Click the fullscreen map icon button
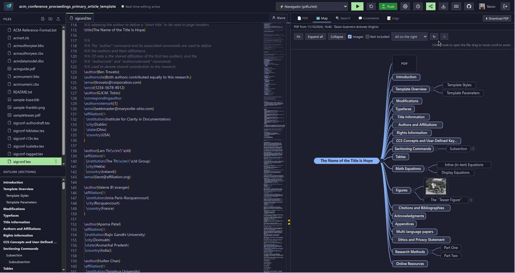 coord(444,36)
